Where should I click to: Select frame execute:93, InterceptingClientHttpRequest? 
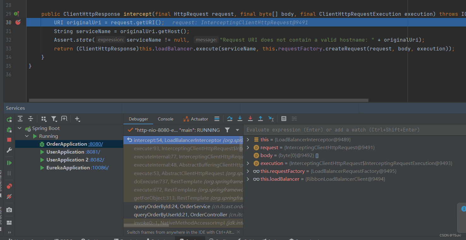[183, 148]
